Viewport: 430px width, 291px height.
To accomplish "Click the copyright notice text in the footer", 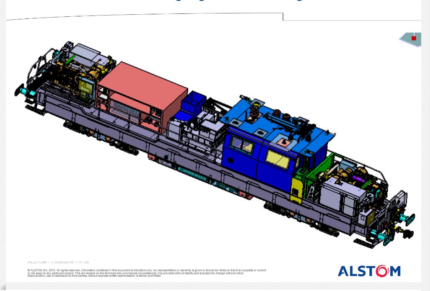I will (147, 273).
